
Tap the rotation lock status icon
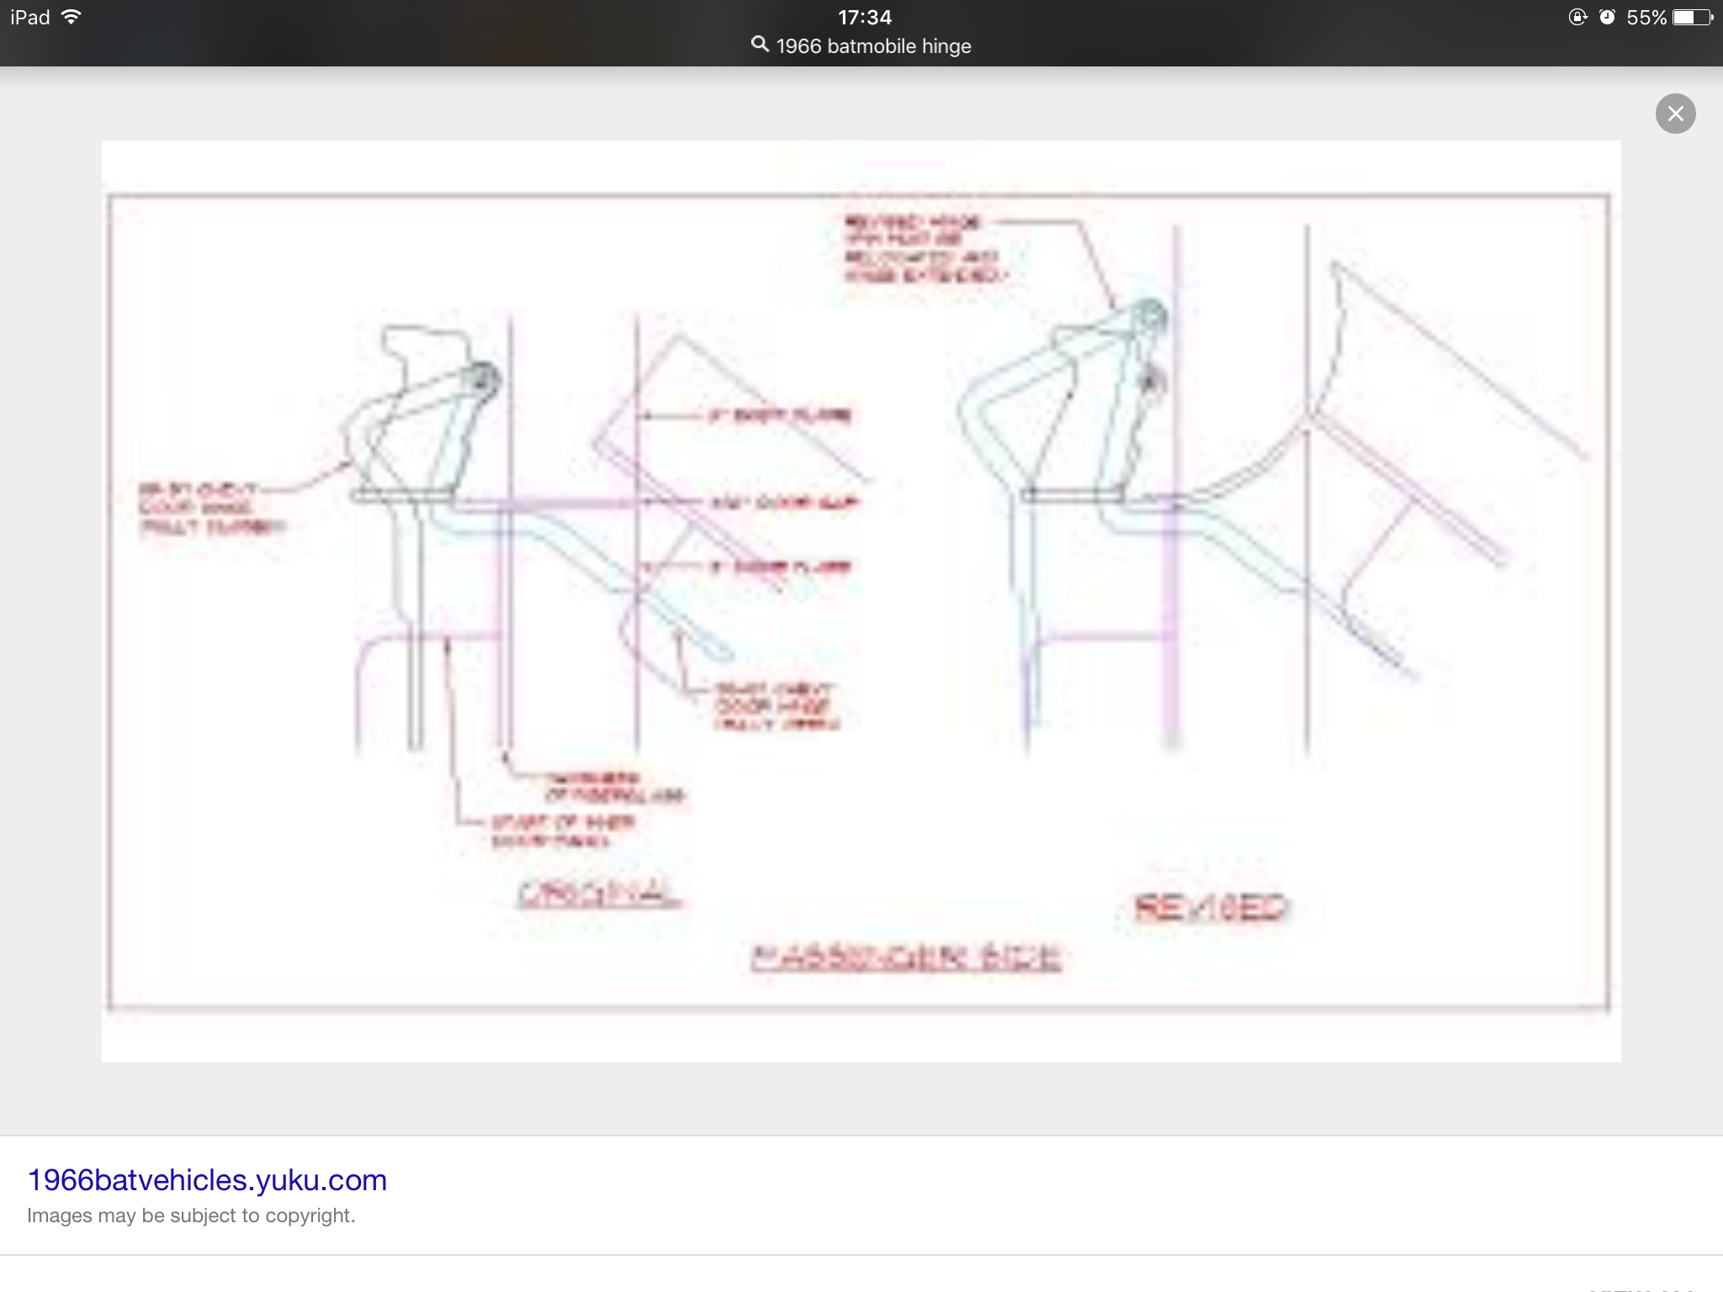(1577, 17)
